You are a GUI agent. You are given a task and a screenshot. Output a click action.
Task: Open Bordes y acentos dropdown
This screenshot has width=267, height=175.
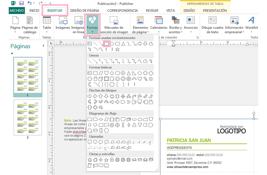(x=176, y=25)
